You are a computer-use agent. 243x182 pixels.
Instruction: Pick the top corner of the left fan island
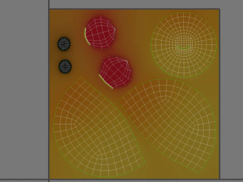81,77
